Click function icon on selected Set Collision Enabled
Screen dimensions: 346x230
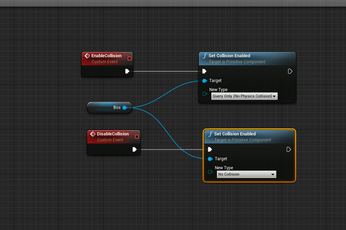click(210, 134)
